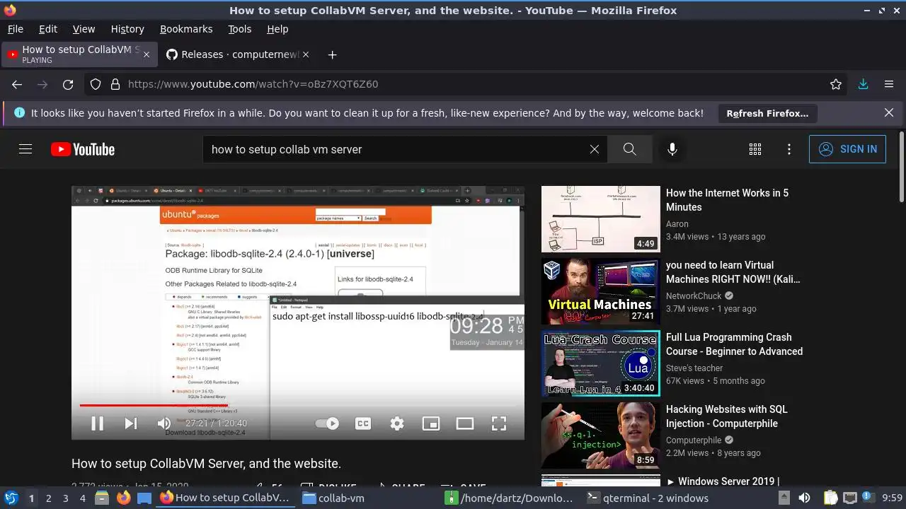The width and height of the screenshot is (906, 509).
Task: Enter fullscreen mode
Action: click(499, 423)
